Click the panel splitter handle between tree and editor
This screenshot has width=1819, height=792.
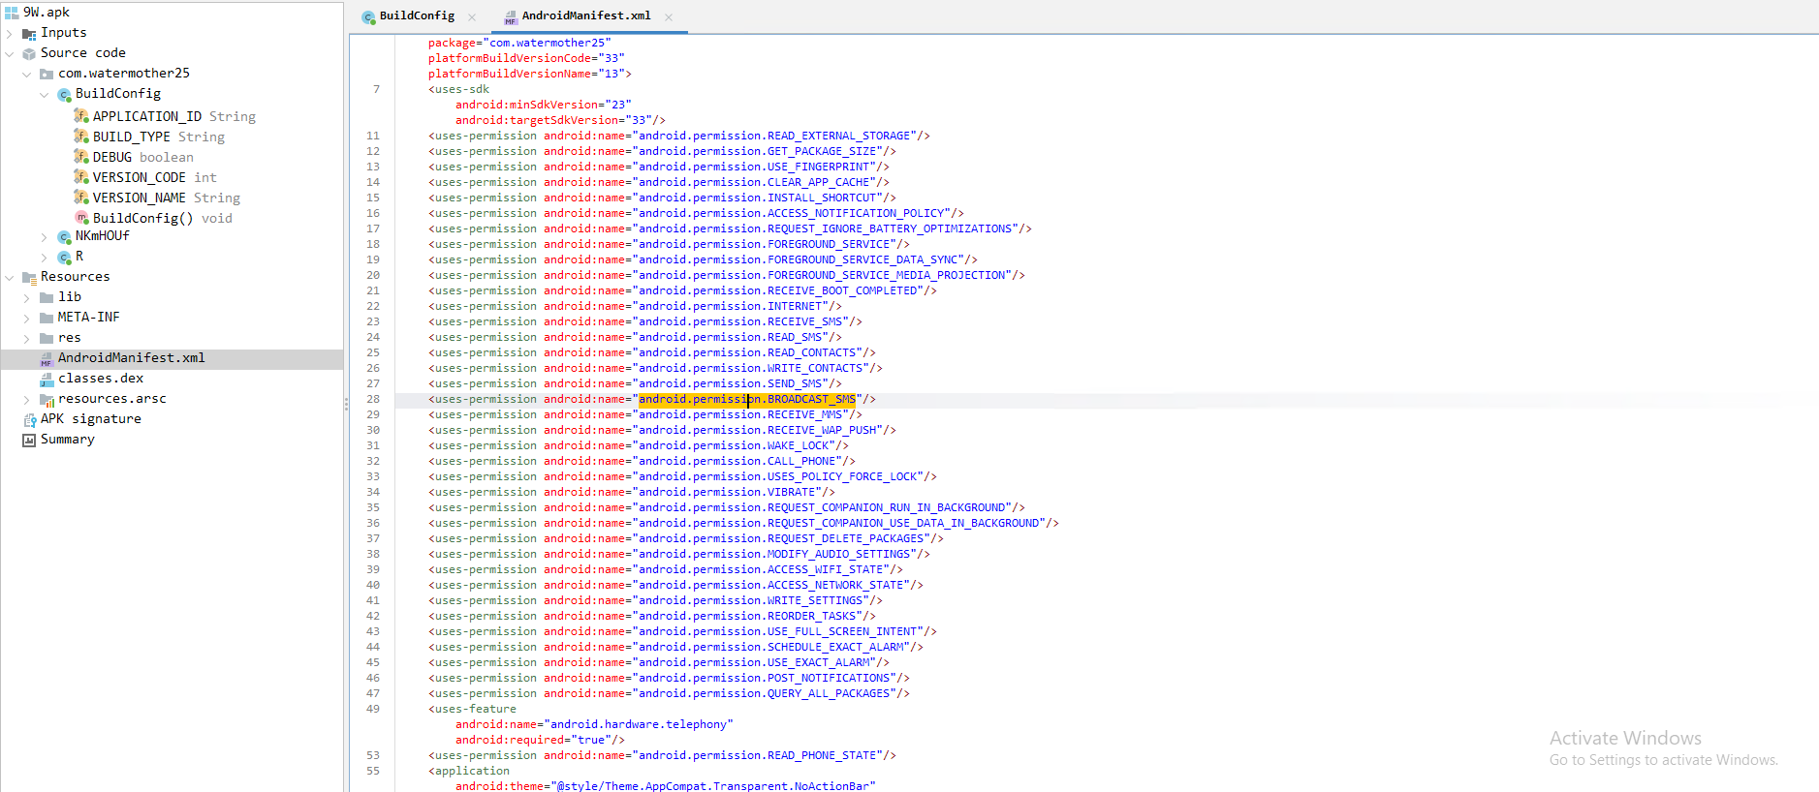346,405
